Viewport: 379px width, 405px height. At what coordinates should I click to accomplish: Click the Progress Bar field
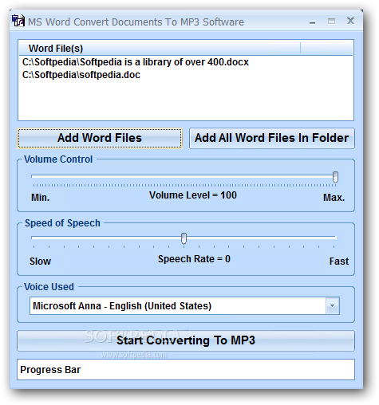(x=186, y=370)
